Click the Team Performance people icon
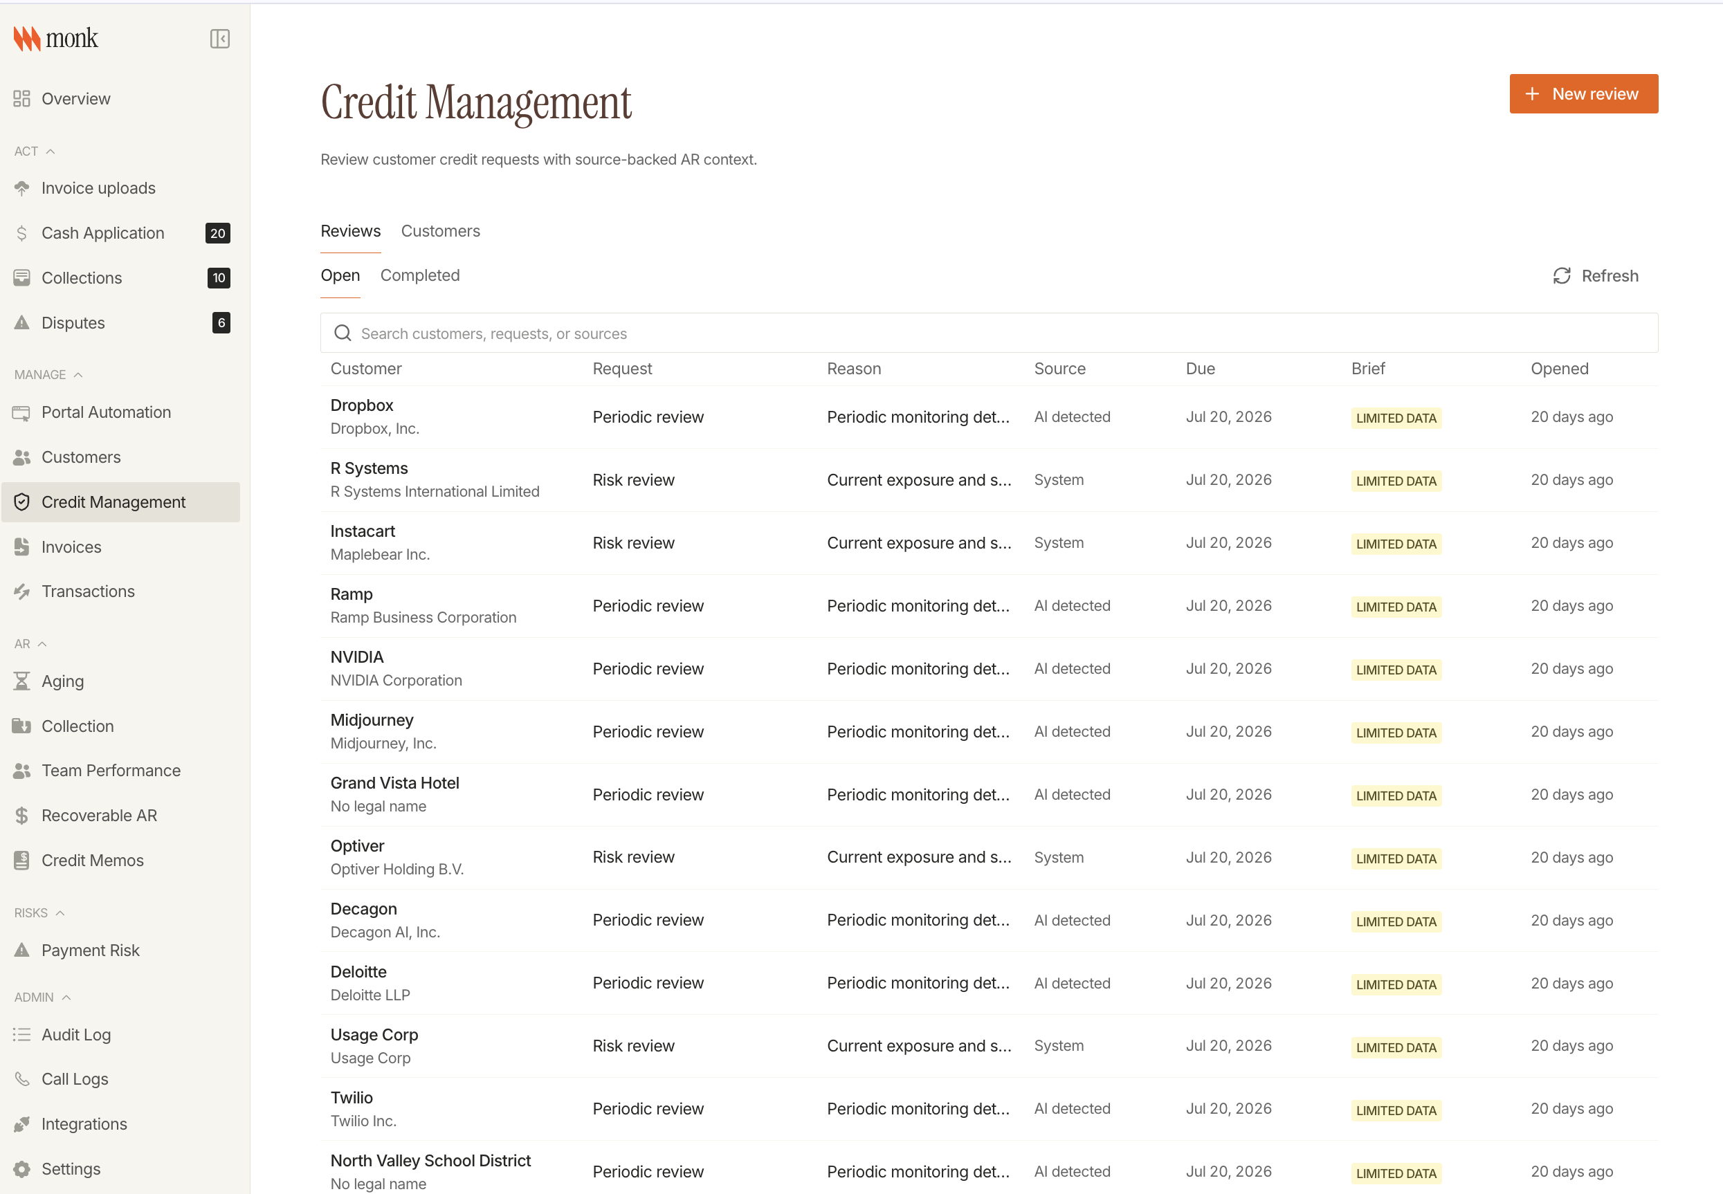This screenshot has width=1723, height=1194. pos(21,771)
